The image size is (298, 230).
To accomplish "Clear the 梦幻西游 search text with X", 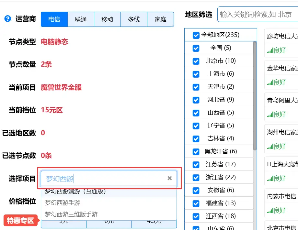I will point(169,178).
